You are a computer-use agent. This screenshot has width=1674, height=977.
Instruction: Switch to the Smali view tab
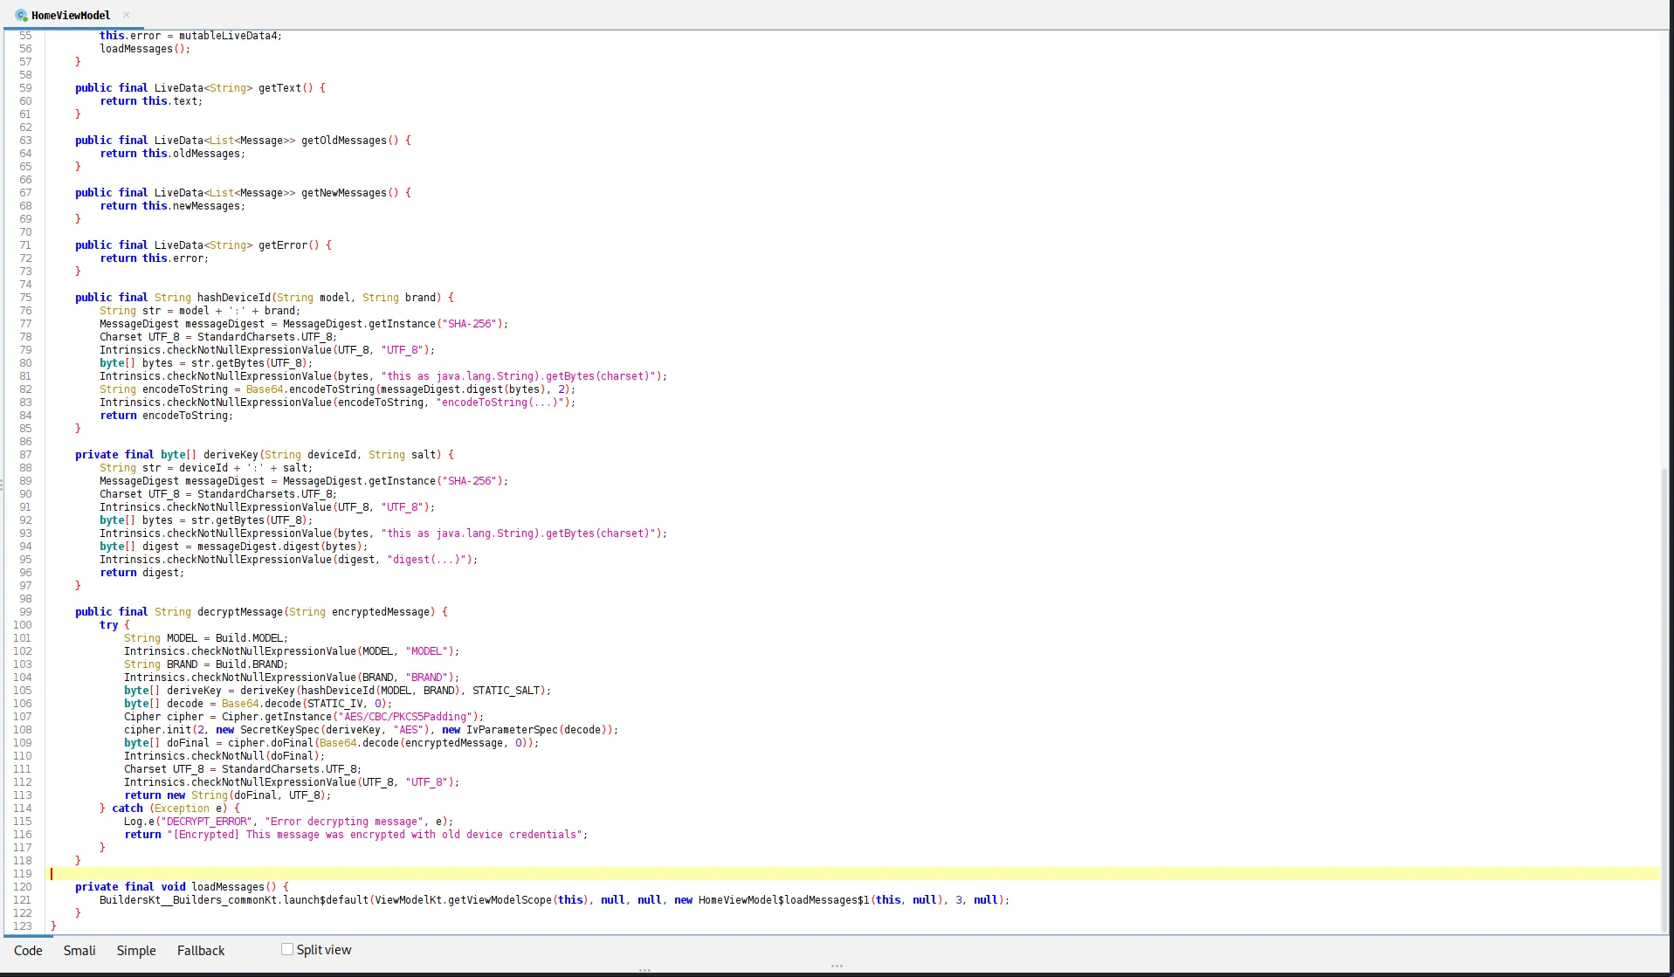click(79, 950)
